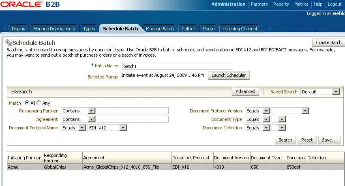Sort by Document Type column header
The image size is (345, 186).
tap(268, 158)
